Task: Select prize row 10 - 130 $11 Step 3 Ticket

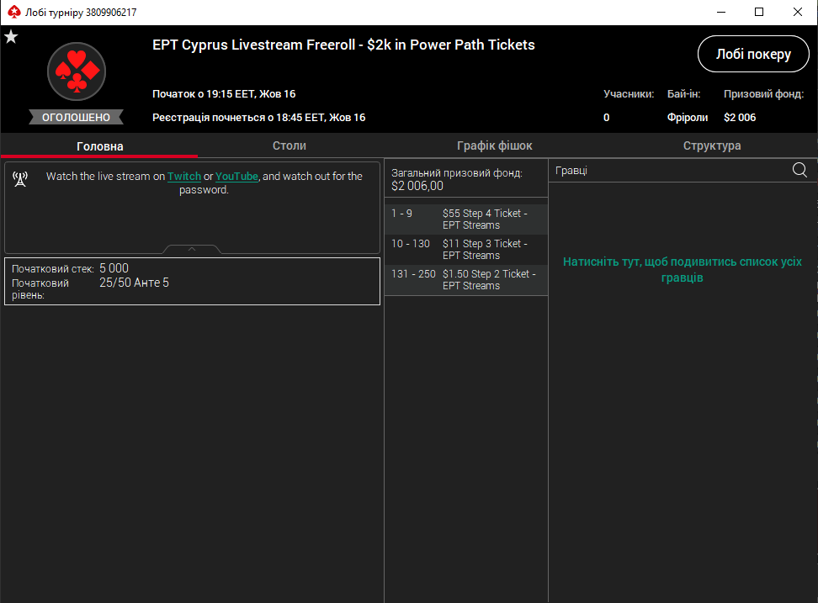Action: point(466,250)
